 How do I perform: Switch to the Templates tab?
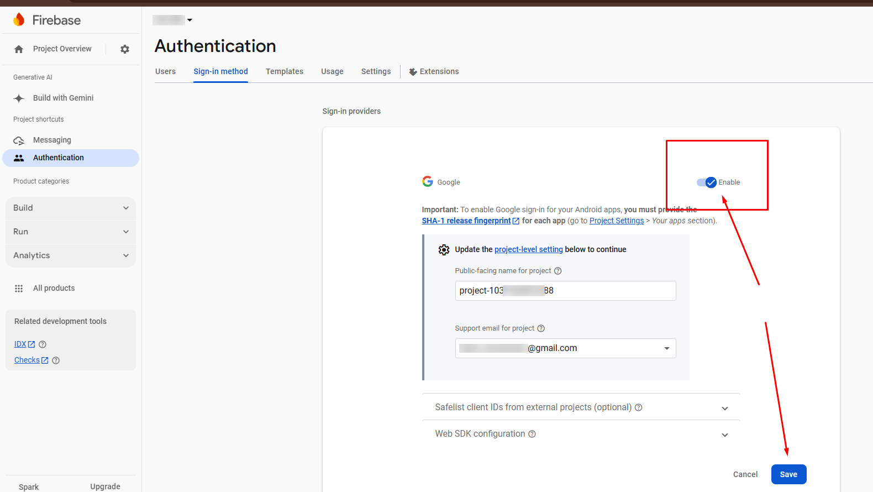click(284, 71)
